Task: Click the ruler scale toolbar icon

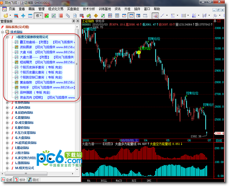Action: (30, 16)
